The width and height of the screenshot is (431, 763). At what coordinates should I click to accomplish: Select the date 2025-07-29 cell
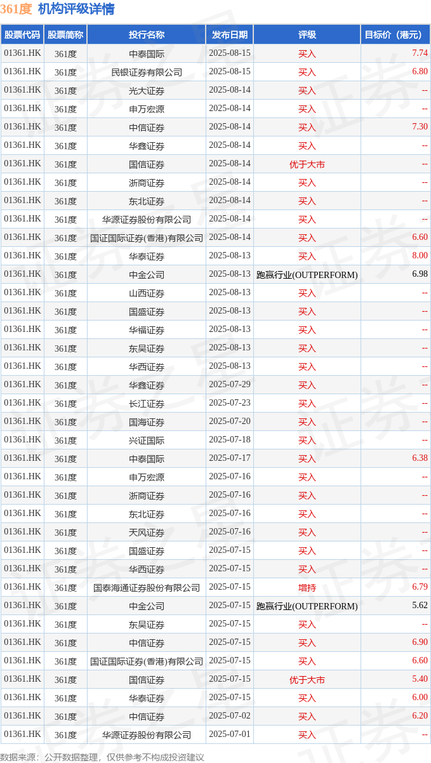(x=230, y=385)
